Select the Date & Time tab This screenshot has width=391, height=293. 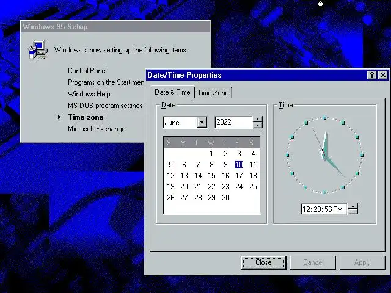(x=172, y=92)
